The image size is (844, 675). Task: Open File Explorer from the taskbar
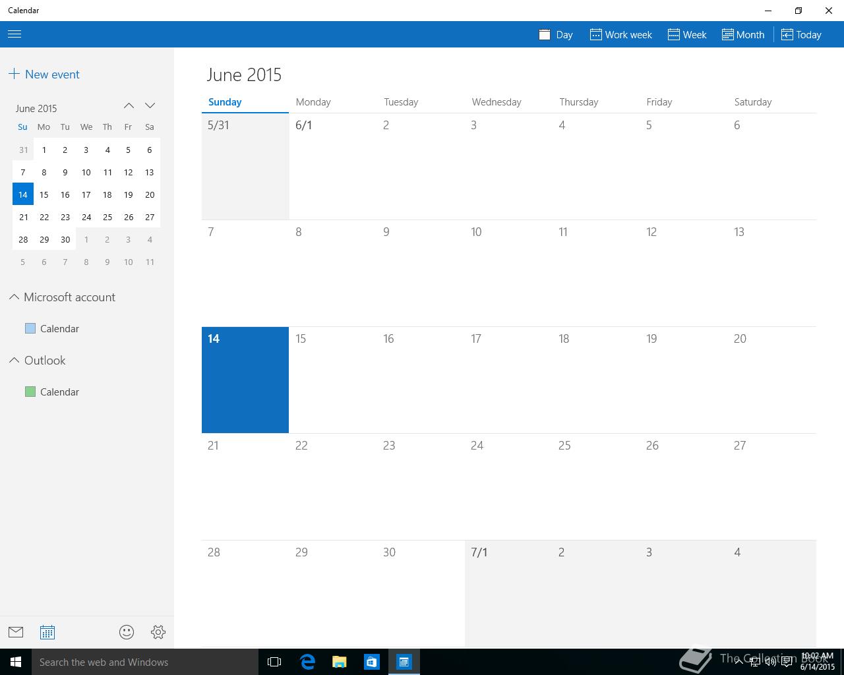point(340,662)
